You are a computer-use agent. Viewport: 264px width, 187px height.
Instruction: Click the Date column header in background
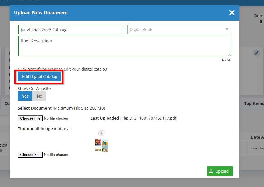tap(257, 137)
